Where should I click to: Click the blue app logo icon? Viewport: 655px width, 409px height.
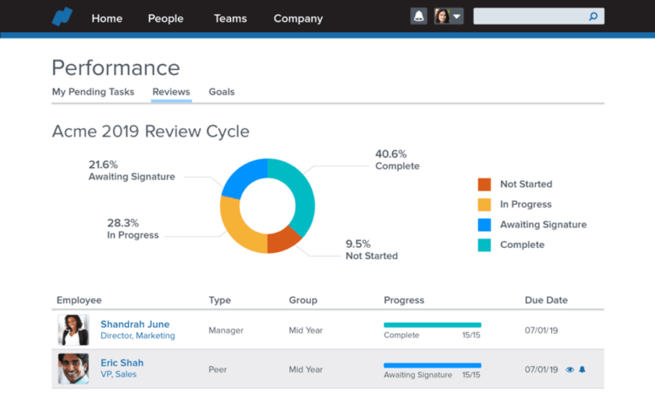pyautogui.click(x=62, y=17)
